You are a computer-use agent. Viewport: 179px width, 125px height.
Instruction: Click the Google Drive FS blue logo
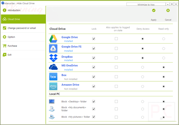(53, 49)
